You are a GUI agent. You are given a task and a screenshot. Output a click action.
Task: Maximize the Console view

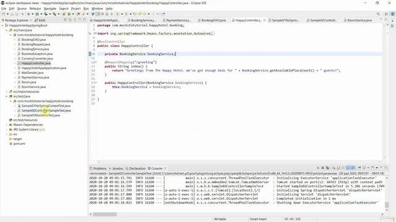tap(386, 168)
